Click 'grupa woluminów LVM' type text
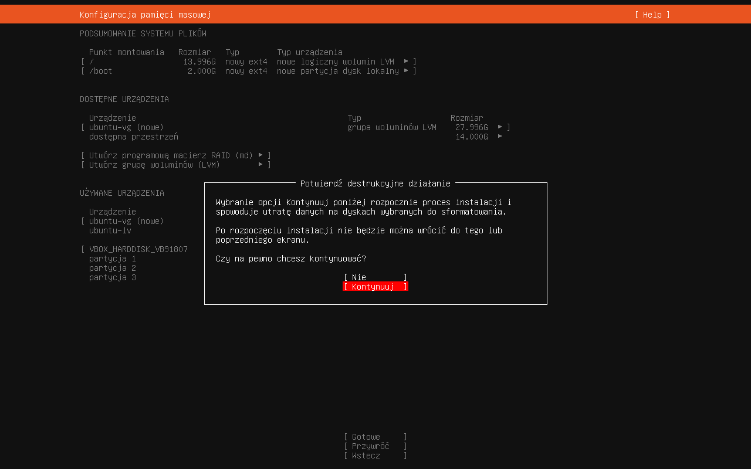 (x=392, y=127)
